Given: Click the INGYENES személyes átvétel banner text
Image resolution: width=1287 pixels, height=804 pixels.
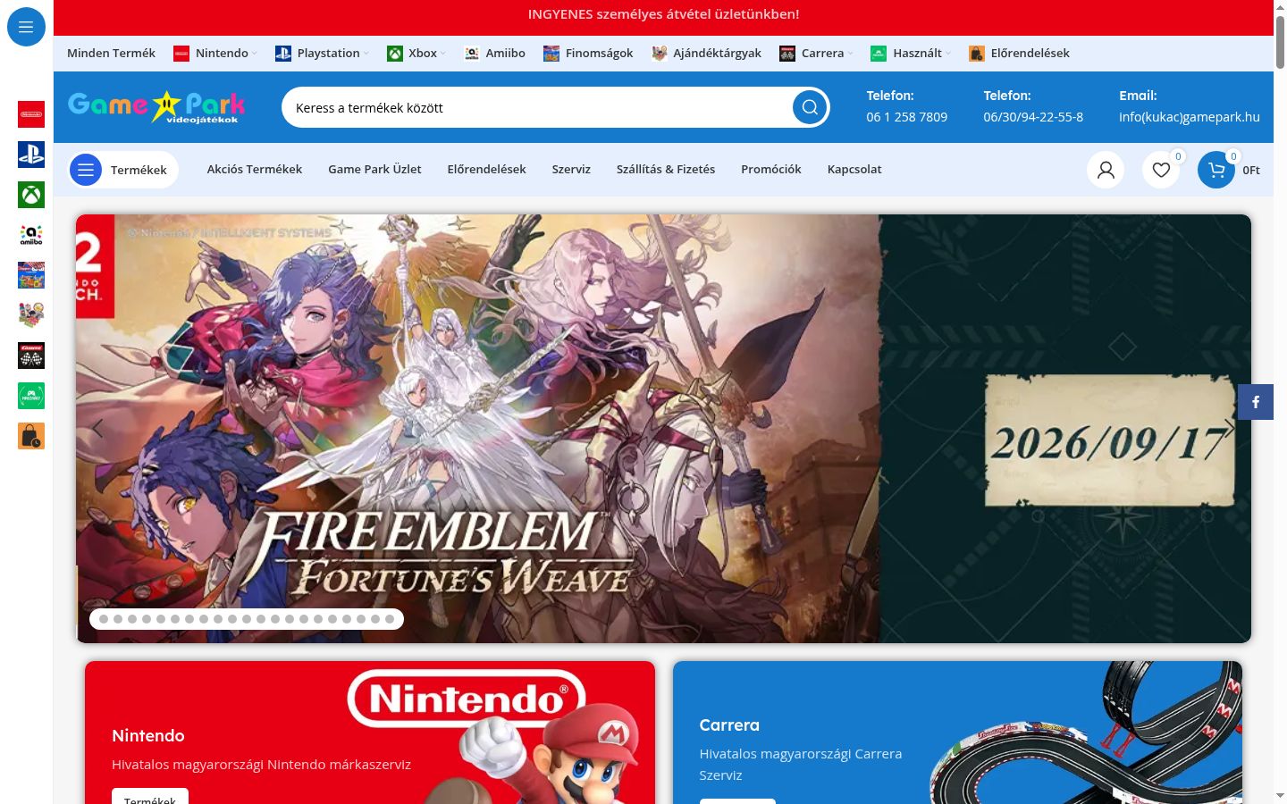Looking at the screenshot, I should (663, 14).
